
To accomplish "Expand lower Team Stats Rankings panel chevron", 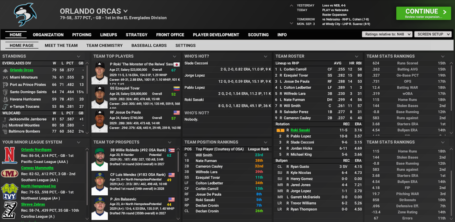I will click(443, 142).
